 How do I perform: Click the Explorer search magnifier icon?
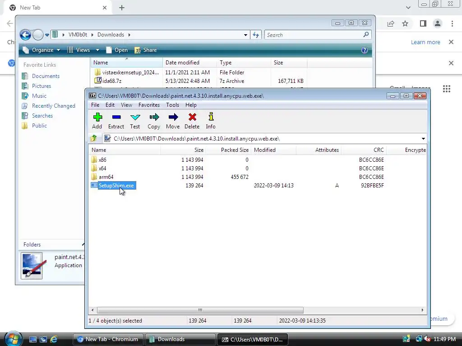[x=366, y=35]
